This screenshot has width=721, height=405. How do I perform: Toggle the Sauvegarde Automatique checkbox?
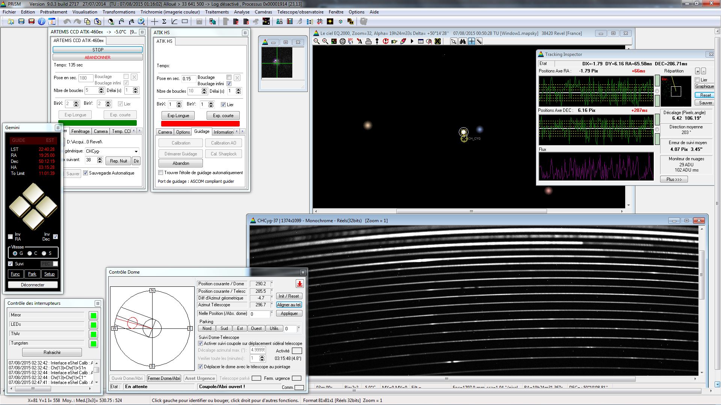86,173
